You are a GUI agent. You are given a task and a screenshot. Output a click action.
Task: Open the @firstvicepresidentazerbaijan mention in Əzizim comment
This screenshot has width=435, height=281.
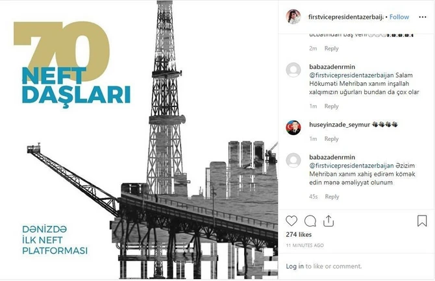[x=351, y=165]
